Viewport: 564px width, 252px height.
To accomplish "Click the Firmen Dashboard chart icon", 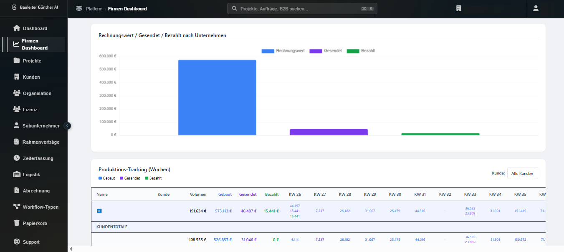I will click(x=16, y=44).
